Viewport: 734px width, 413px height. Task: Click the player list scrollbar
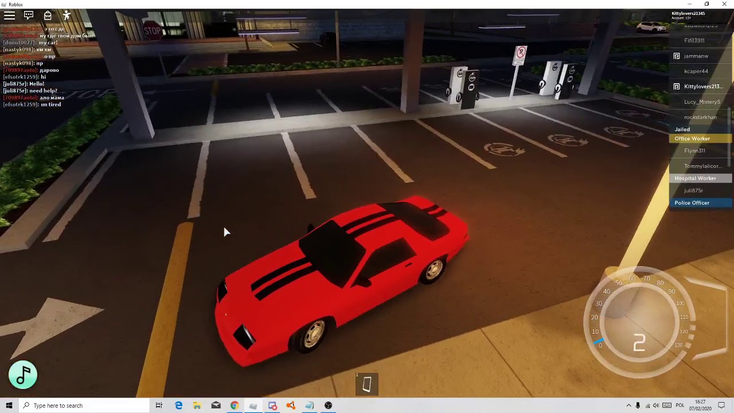[x=730, y=138]
